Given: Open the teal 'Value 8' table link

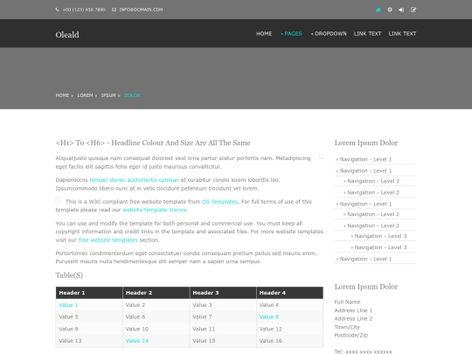Looking at the screenshot, I should pyautogui.click(x=269, y=316).
